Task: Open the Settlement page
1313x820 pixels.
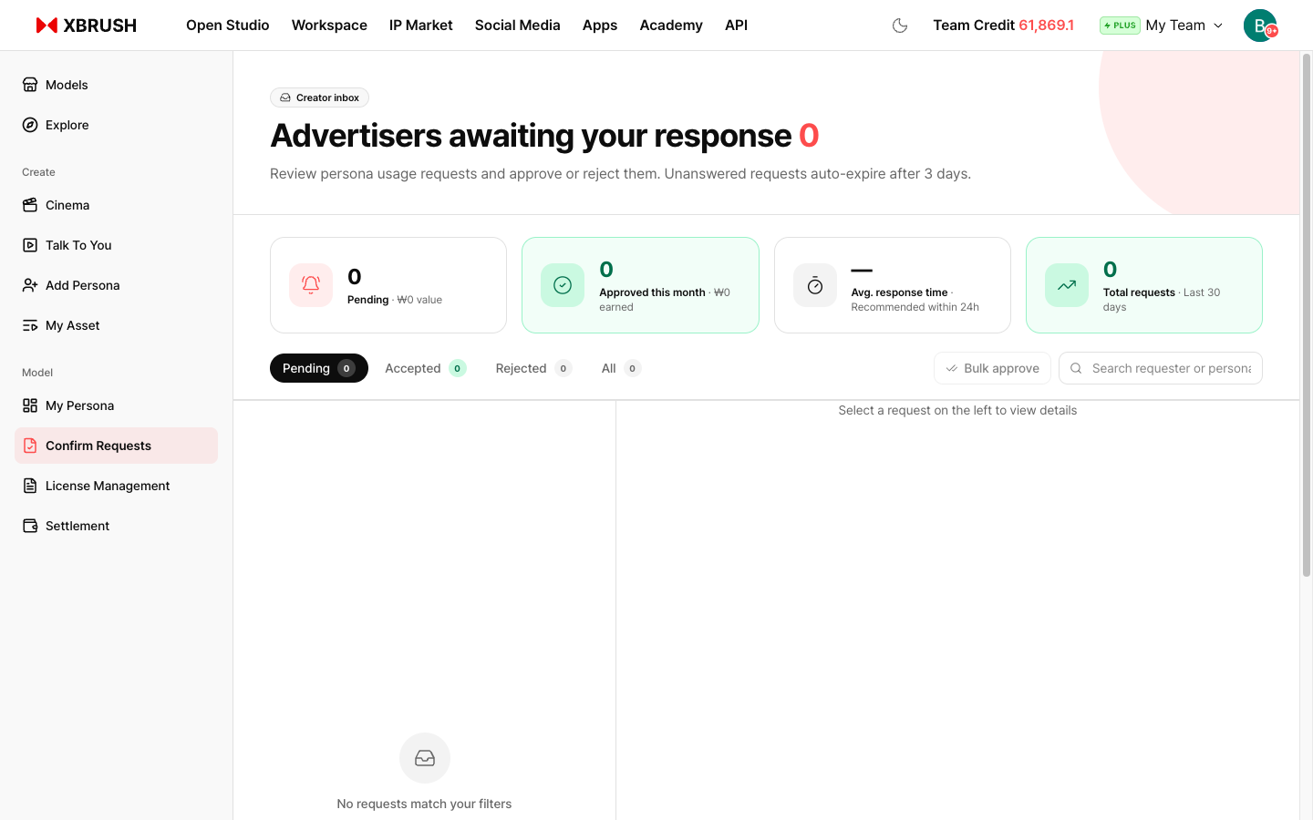Action: 116,526
